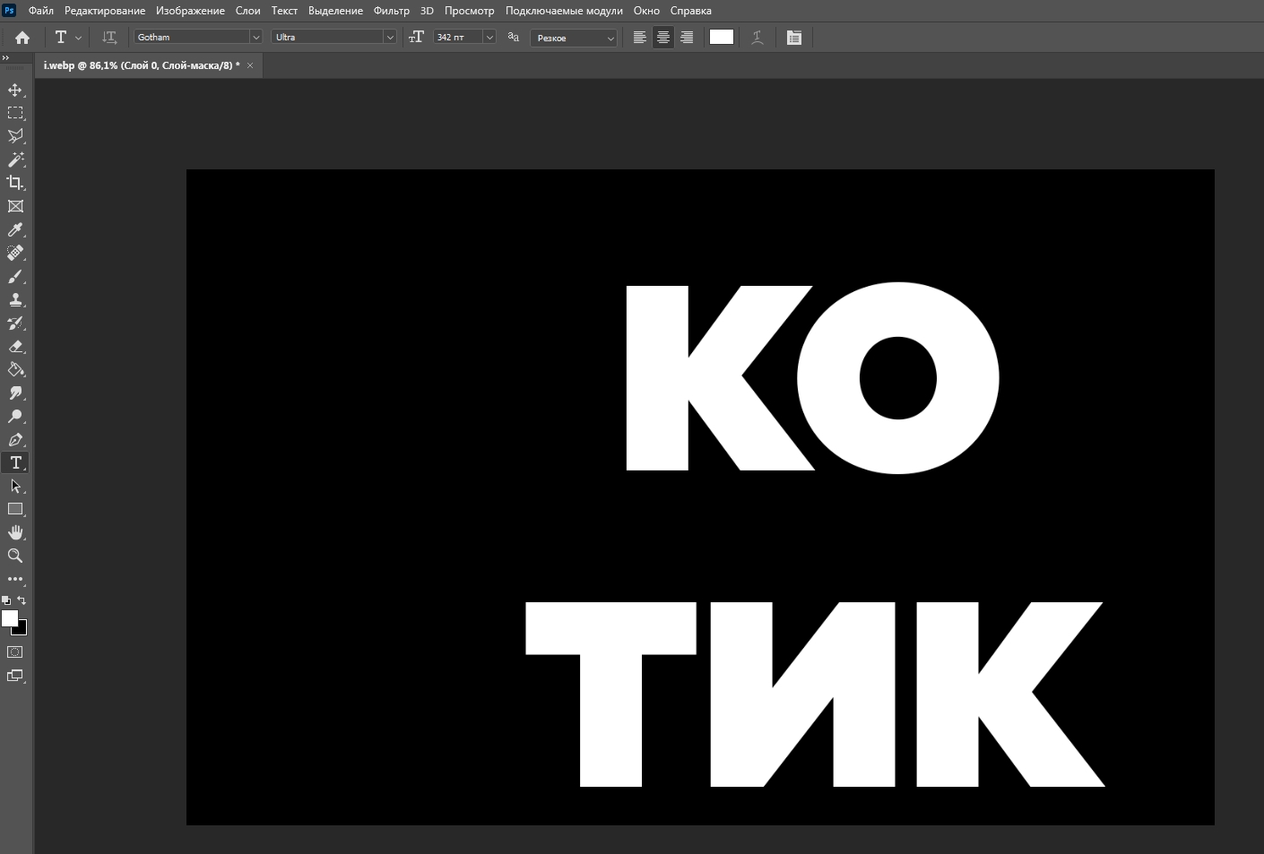Screen dimensions: 1264x854
Task: Select the Hand tool
Action: click(15, 532)
